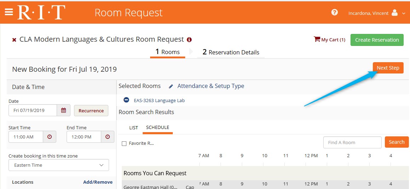
Task: Click the Room Request page title
Action: [129, 13]
